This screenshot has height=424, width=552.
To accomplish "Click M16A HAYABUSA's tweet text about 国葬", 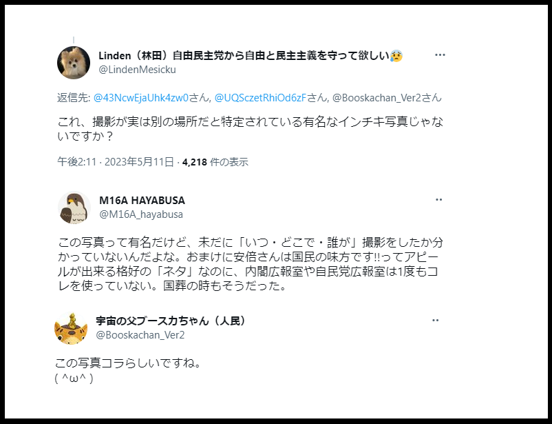I will point(251,264).
